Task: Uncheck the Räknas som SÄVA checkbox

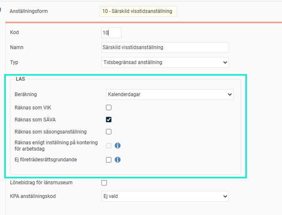Action: click(x=109, y=120)
